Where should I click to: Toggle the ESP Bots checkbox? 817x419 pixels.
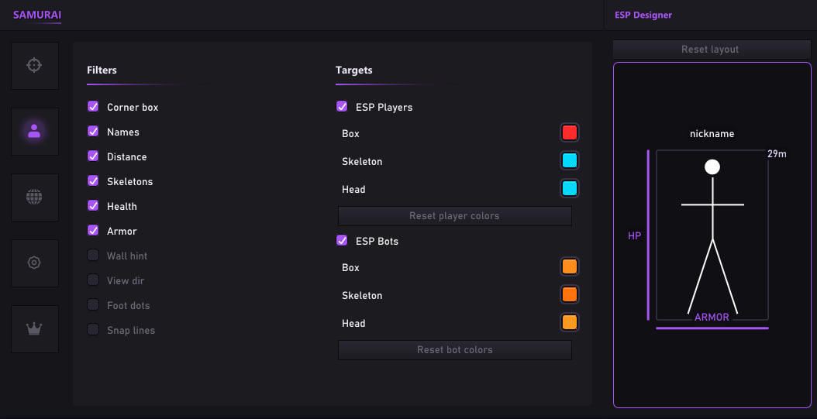(x=342, y=241)
